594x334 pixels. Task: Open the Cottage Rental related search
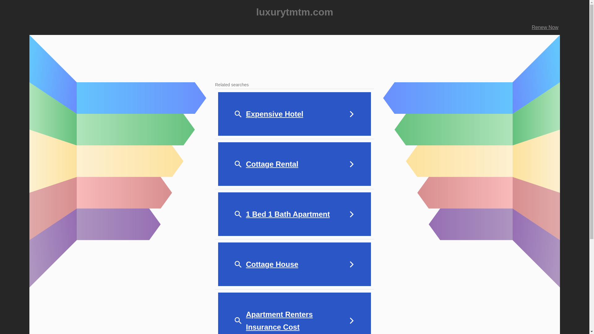coord(272,164)
